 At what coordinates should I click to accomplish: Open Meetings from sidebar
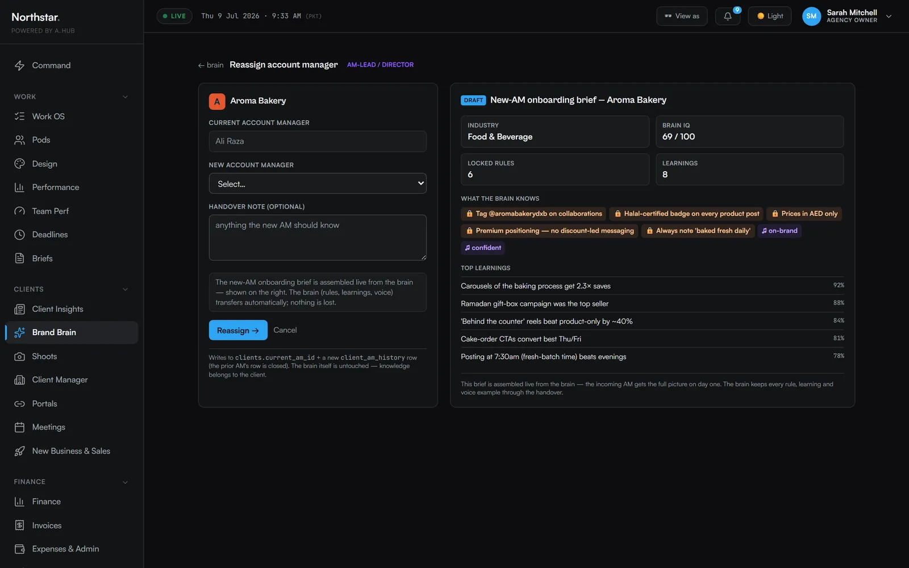(72, 427)
